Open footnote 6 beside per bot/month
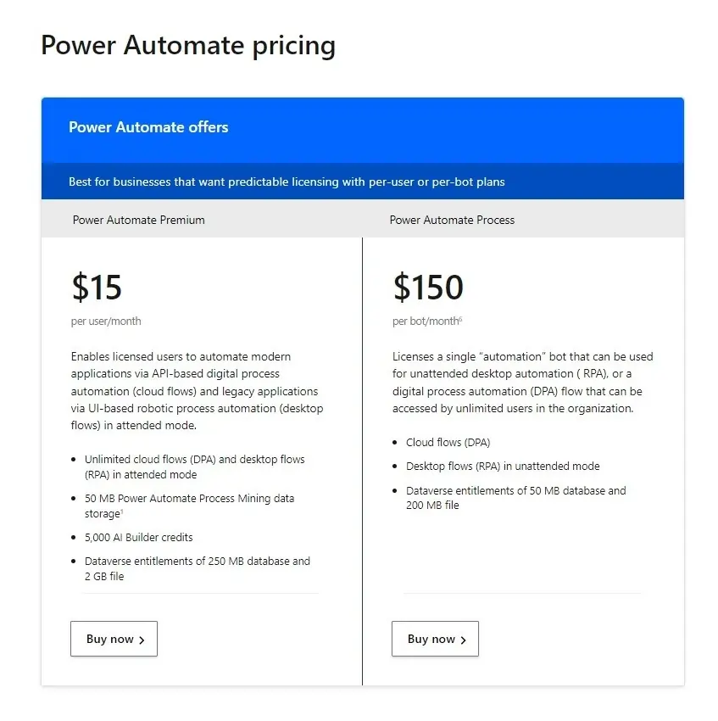This screenshot has width=718, height=721. tap(460, 318)
